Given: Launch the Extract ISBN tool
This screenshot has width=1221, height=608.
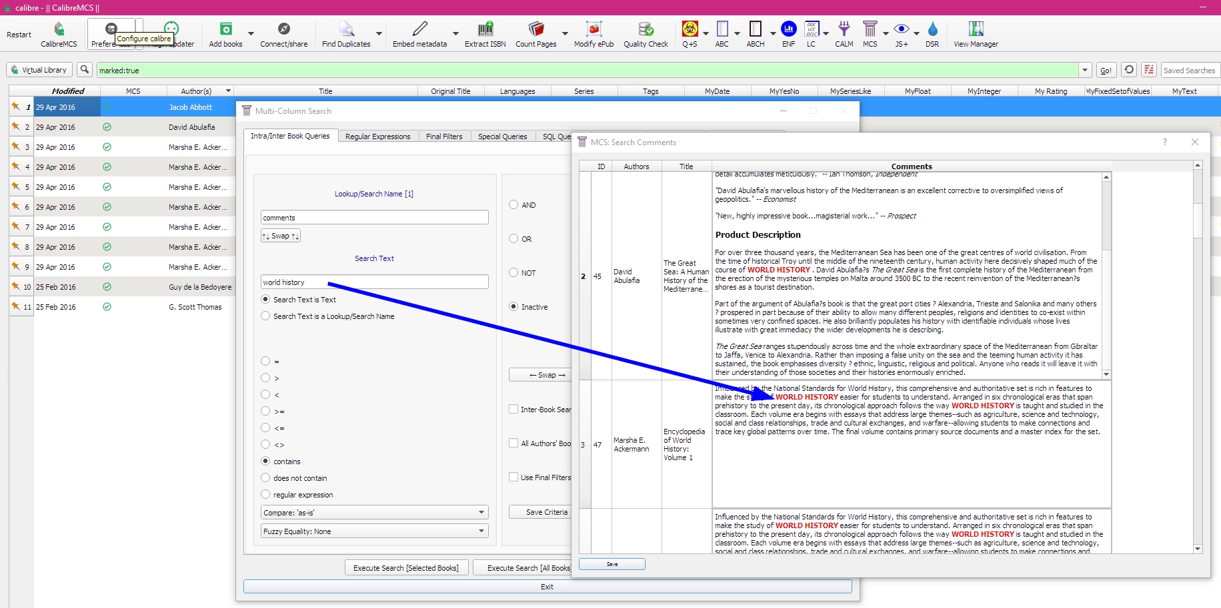Looking at the screenshot, I should tap(485, 30).
